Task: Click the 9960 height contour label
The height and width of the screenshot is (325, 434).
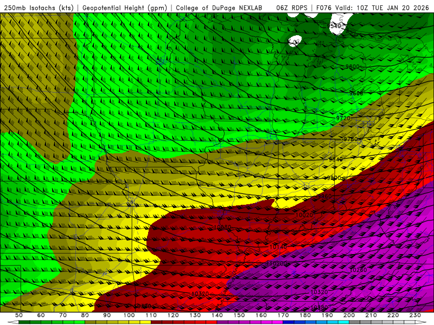Action: click(324, 196)
